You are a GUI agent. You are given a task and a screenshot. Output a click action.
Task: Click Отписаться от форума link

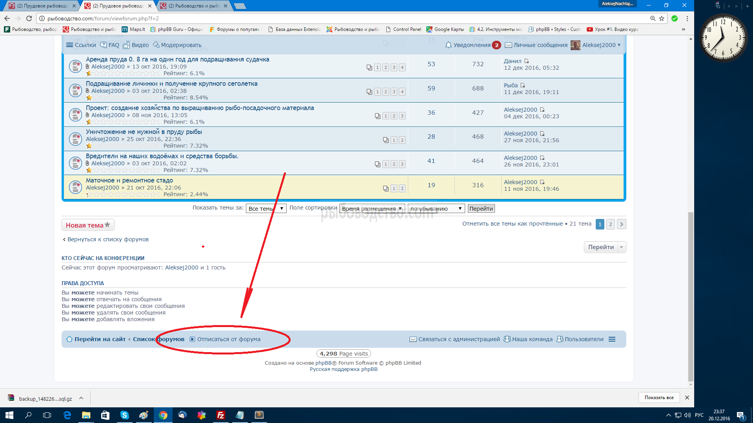pos(225,339)
